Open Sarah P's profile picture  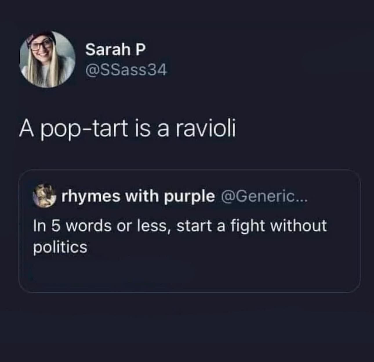47,59
